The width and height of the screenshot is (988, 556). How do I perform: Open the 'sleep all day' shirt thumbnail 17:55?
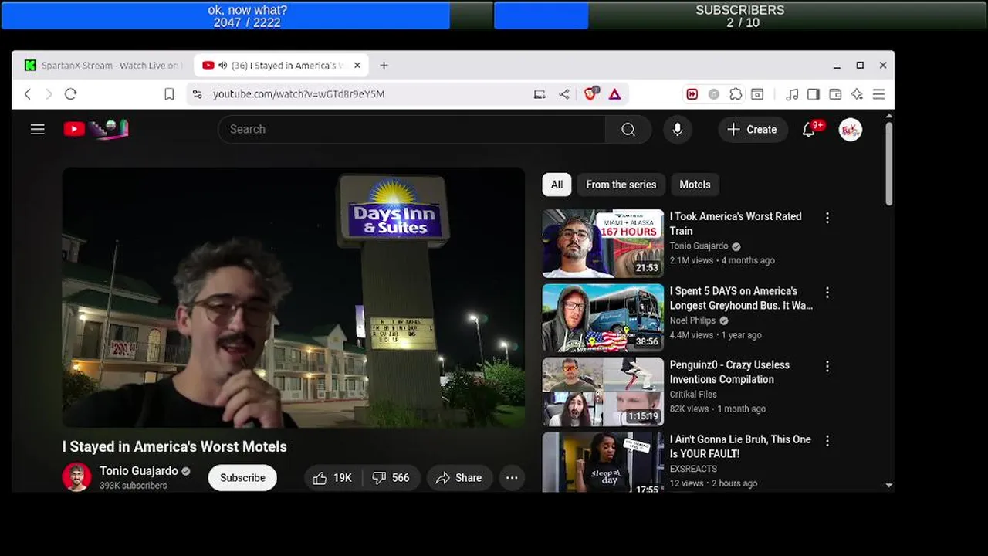click(x=603, y=463)
